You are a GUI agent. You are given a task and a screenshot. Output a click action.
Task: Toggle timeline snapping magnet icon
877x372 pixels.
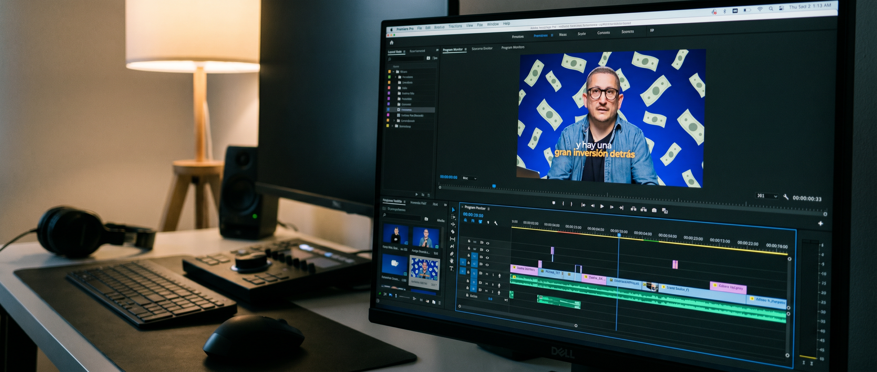coord(473,221)
